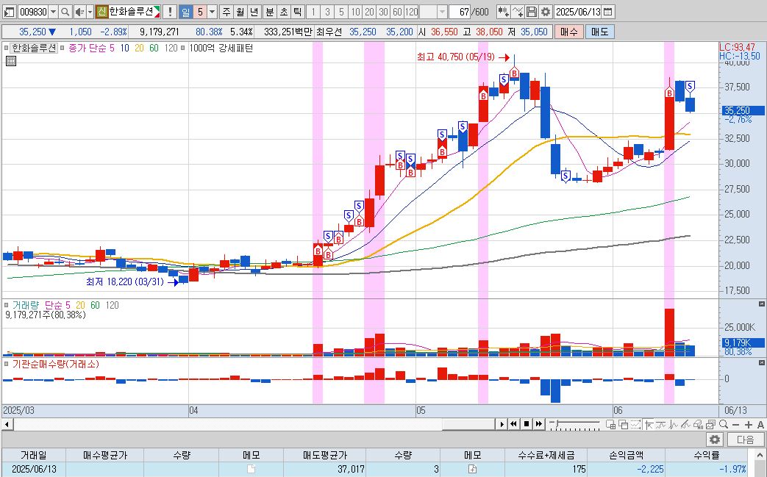Select the 틱 tick chart period
This screenshot has height=477, width=767.
coord(297,12)
